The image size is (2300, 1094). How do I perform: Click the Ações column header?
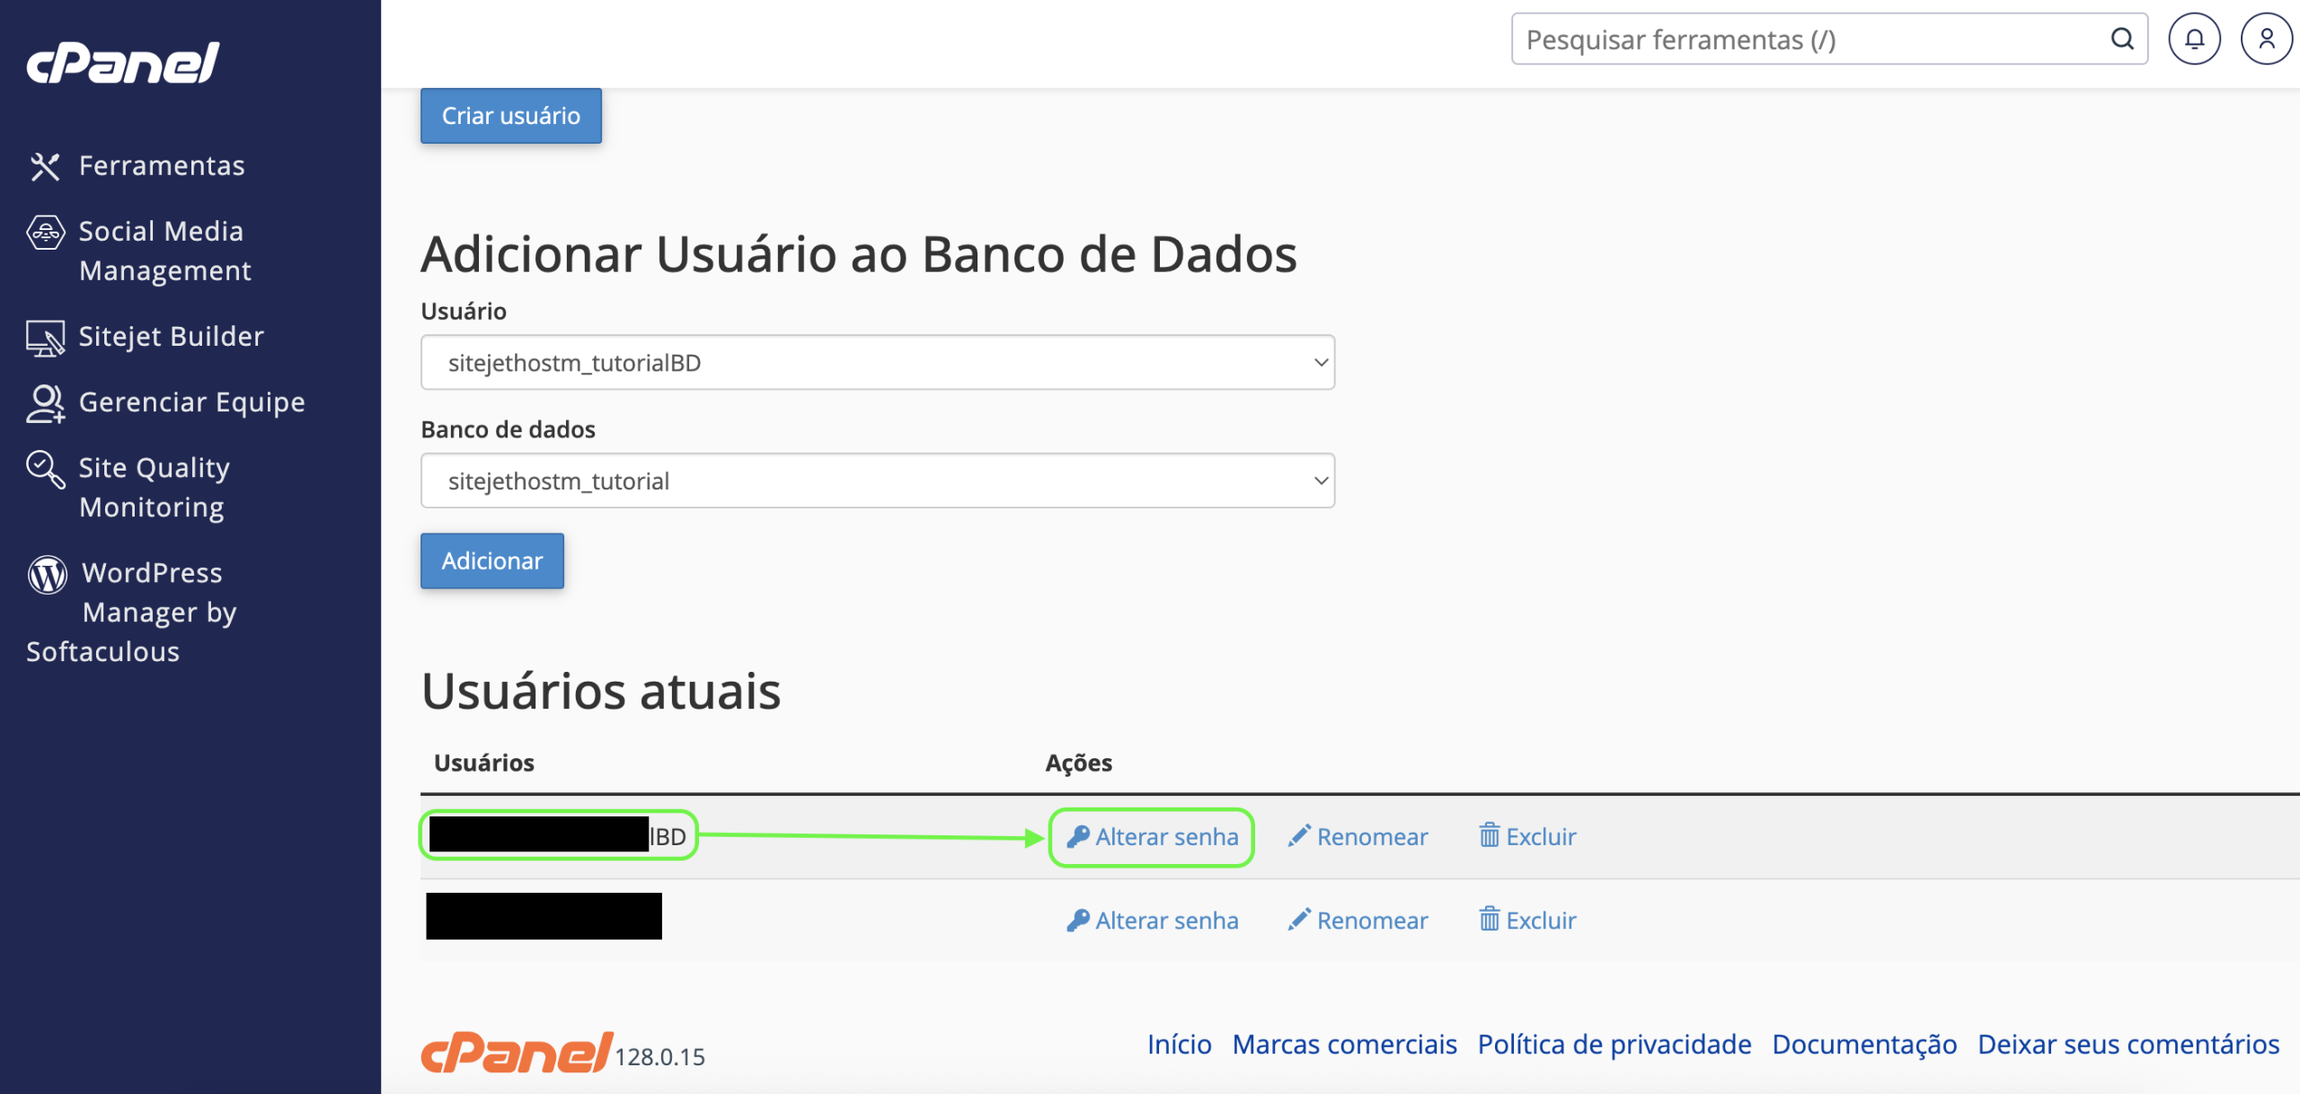tap(1079, 763)
